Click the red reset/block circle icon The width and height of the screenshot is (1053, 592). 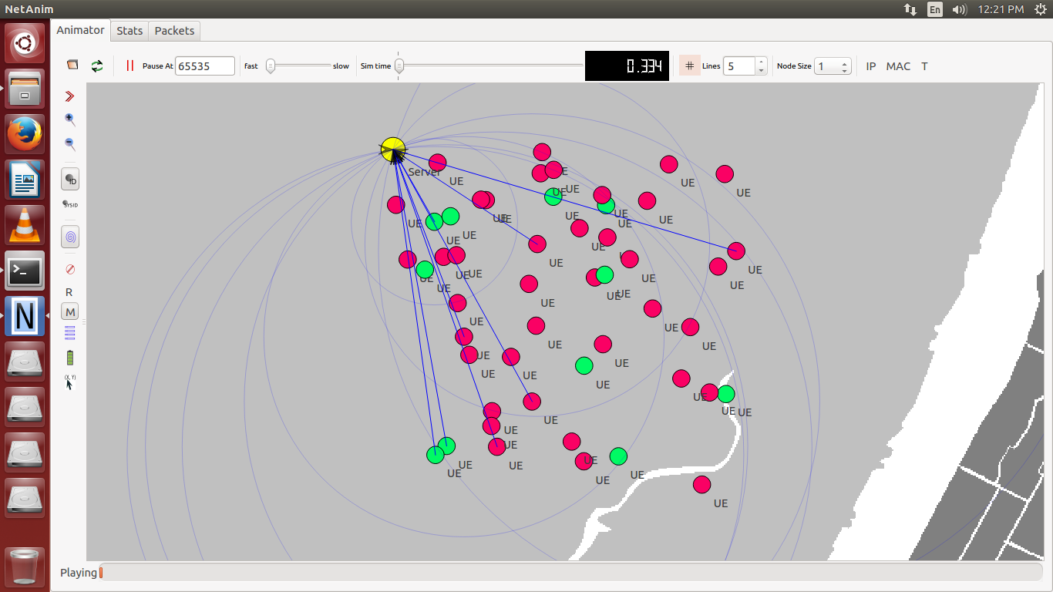tap(70, 269)
